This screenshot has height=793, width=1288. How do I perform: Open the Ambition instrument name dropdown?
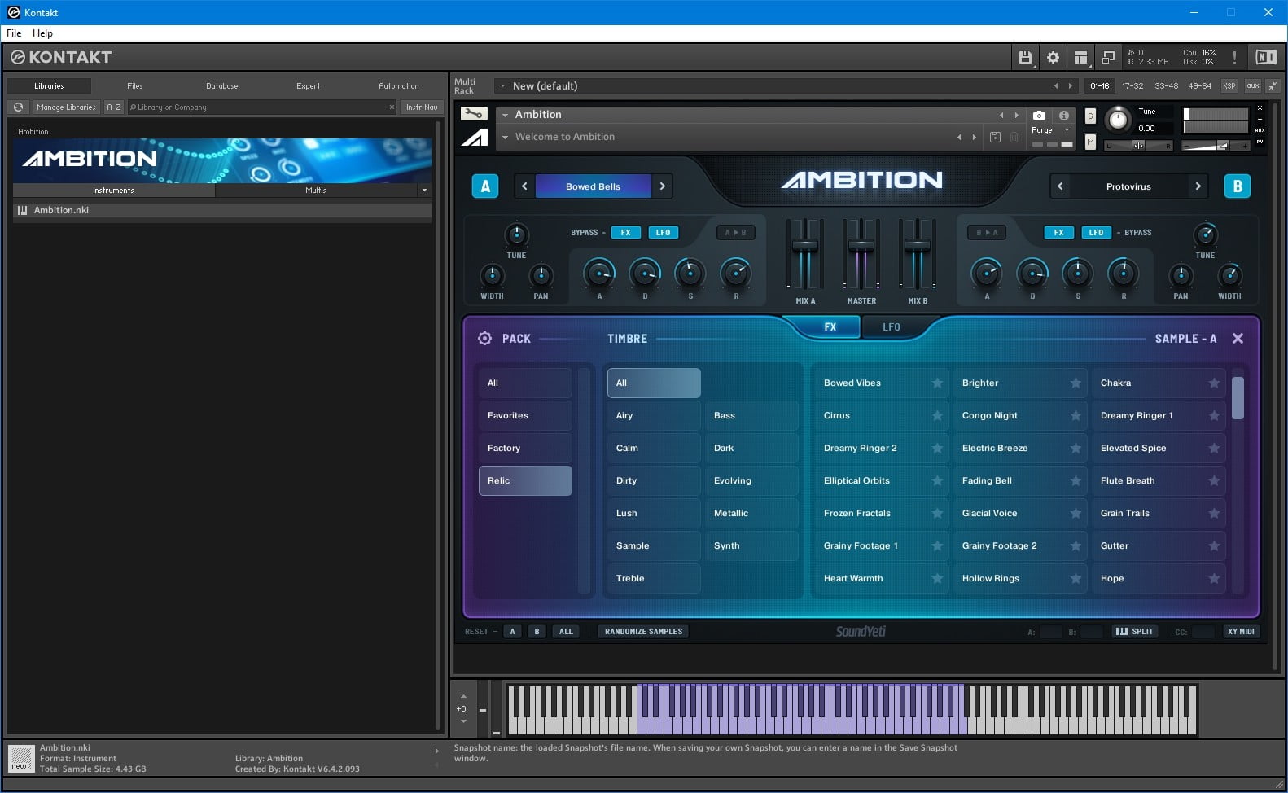tap(505, 115)
